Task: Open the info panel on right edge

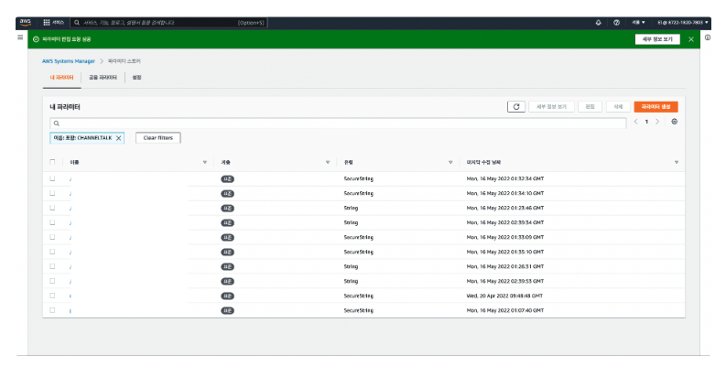Action: (708, 38)
